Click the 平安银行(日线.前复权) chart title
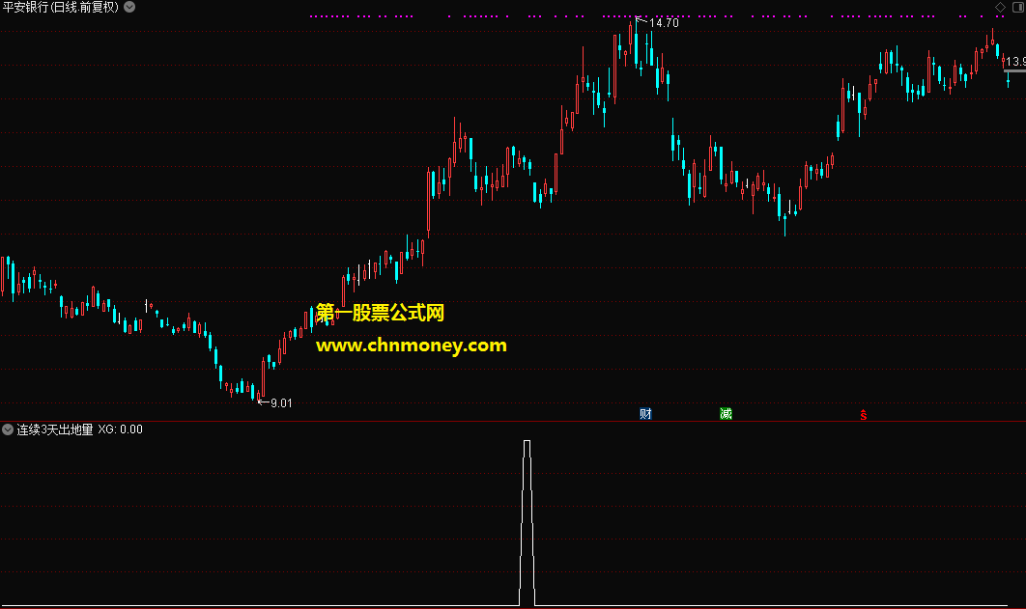 coord(61,7)
